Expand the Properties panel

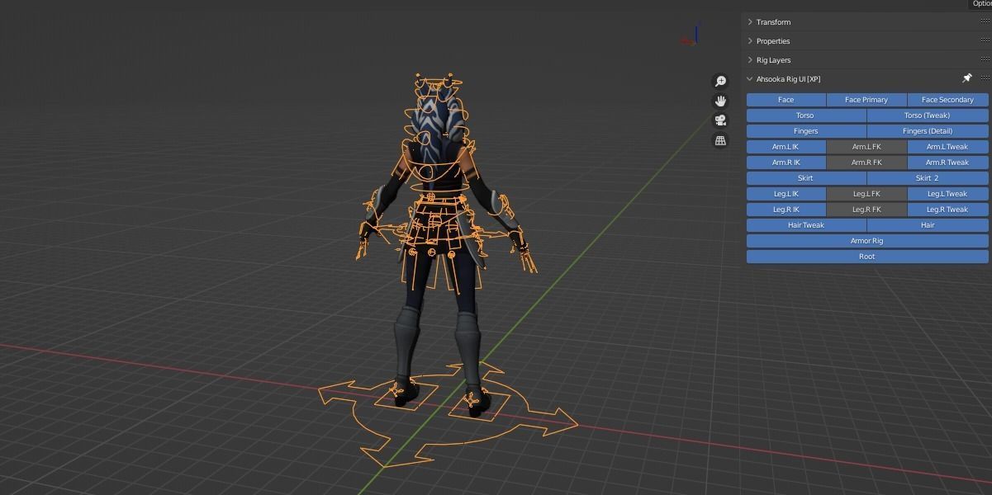click(x=750, y=41)
